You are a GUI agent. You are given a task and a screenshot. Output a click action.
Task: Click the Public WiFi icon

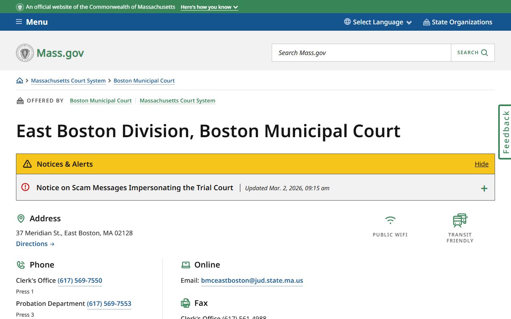(x=390, y=220)
